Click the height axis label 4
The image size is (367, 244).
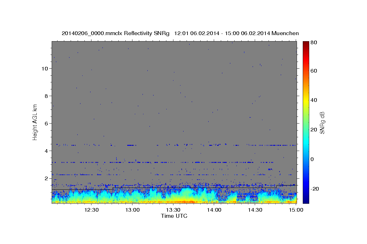point(46,151)
